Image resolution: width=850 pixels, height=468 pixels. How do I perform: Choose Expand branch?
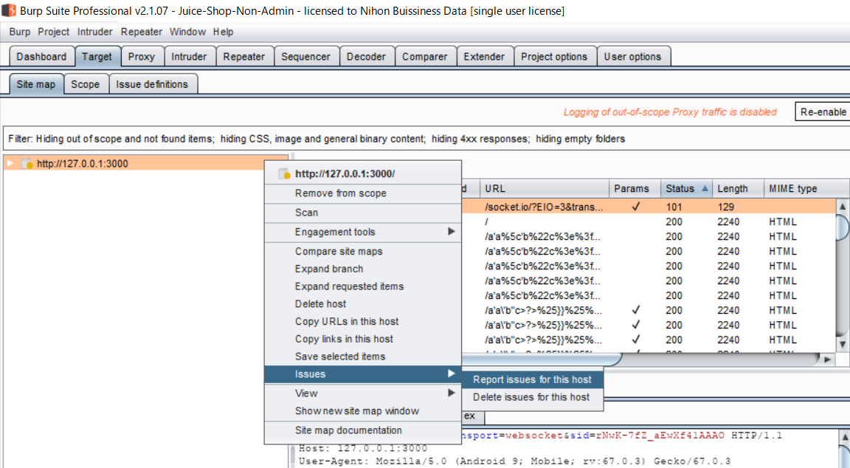363,269
